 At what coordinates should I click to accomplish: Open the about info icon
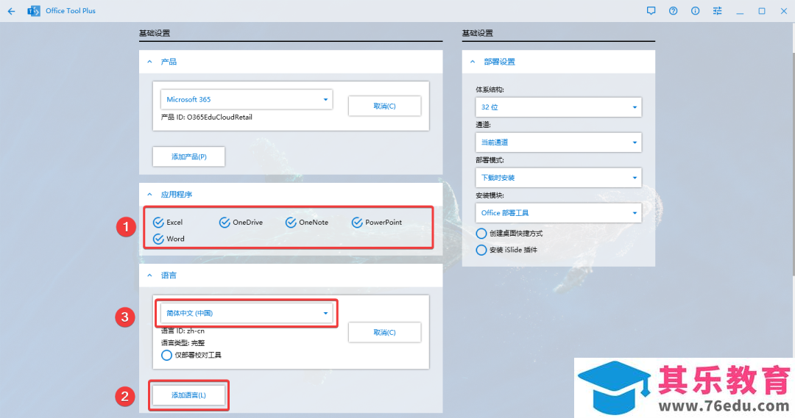coord(695,10)
